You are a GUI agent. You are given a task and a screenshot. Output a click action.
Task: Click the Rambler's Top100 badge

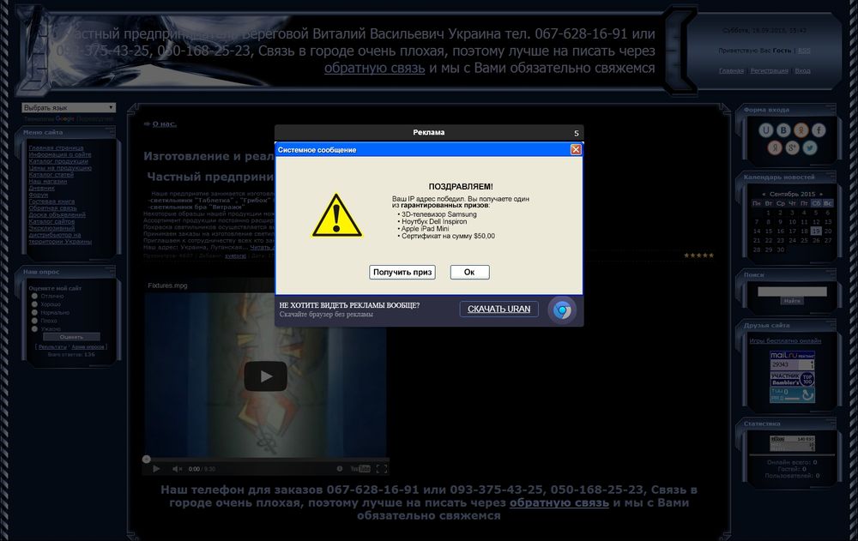click(x=792, y=379)
